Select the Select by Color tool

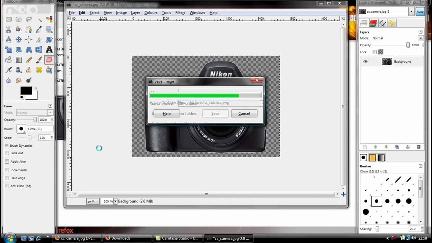[x=49, y=19]
